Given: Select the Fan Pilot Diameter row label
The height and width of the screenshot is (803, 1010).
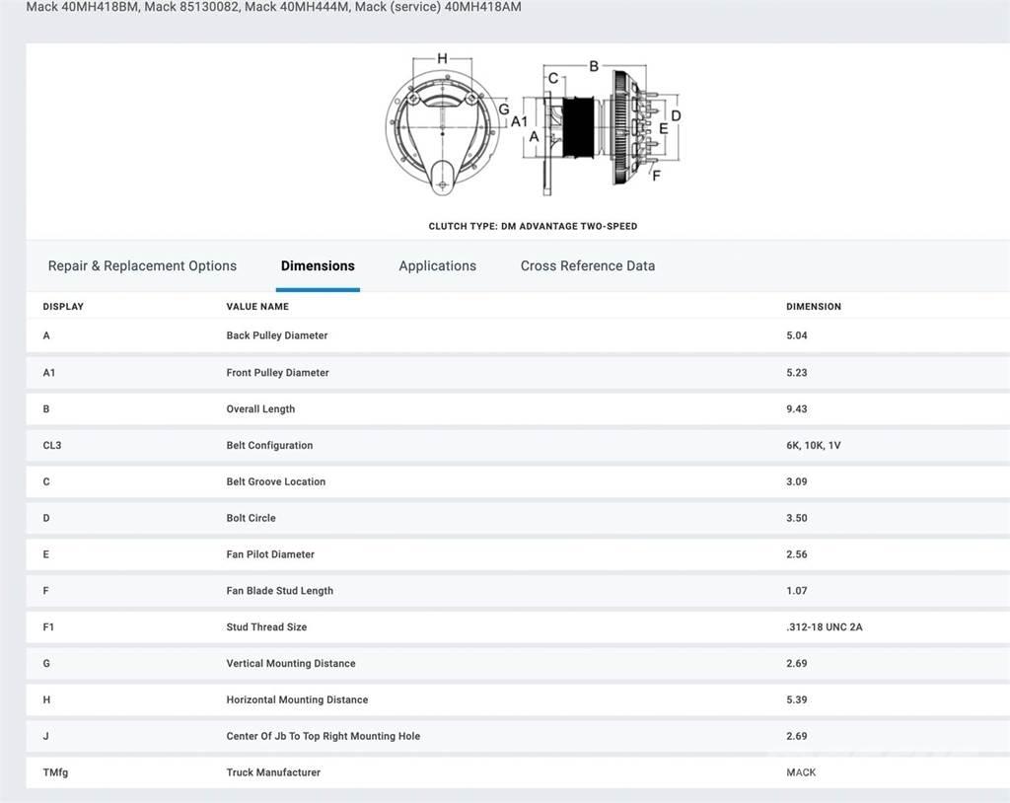Looking at the screenshot, I should pos(271,555).
